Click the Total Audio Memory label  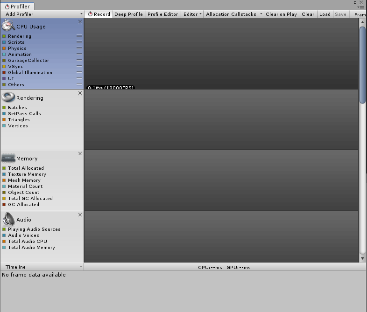(x=31, y=248)
